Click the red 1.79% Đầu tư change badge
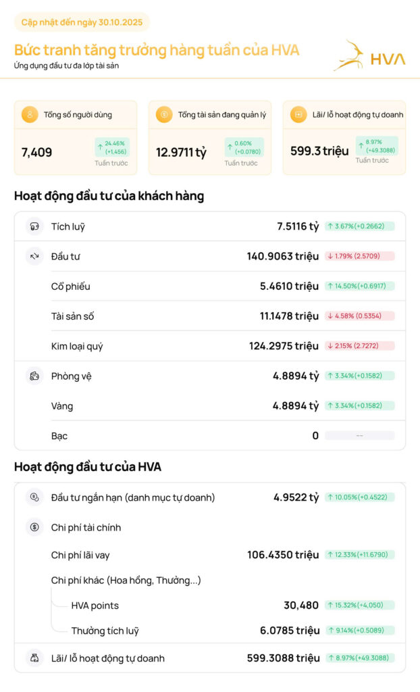Viewport: 420px width, 692px height. click(x=359, y=256)
